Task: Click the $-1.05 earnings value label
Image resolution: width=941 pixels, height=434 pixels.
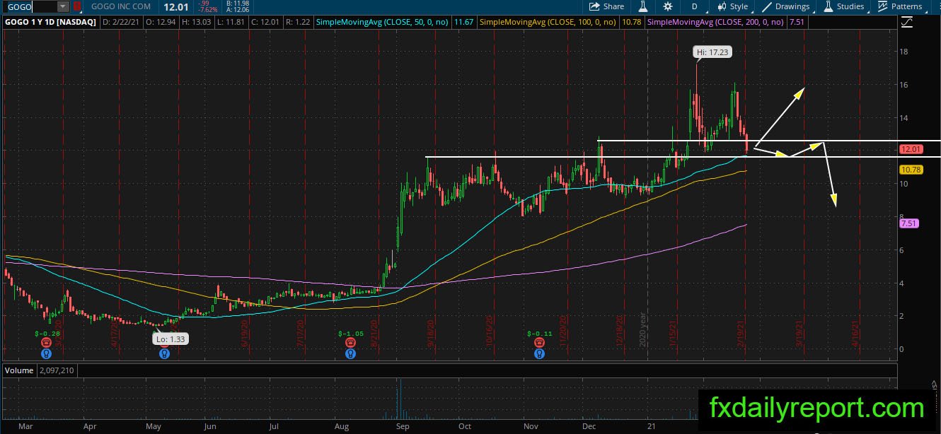Action: click(x=350, y=333)
